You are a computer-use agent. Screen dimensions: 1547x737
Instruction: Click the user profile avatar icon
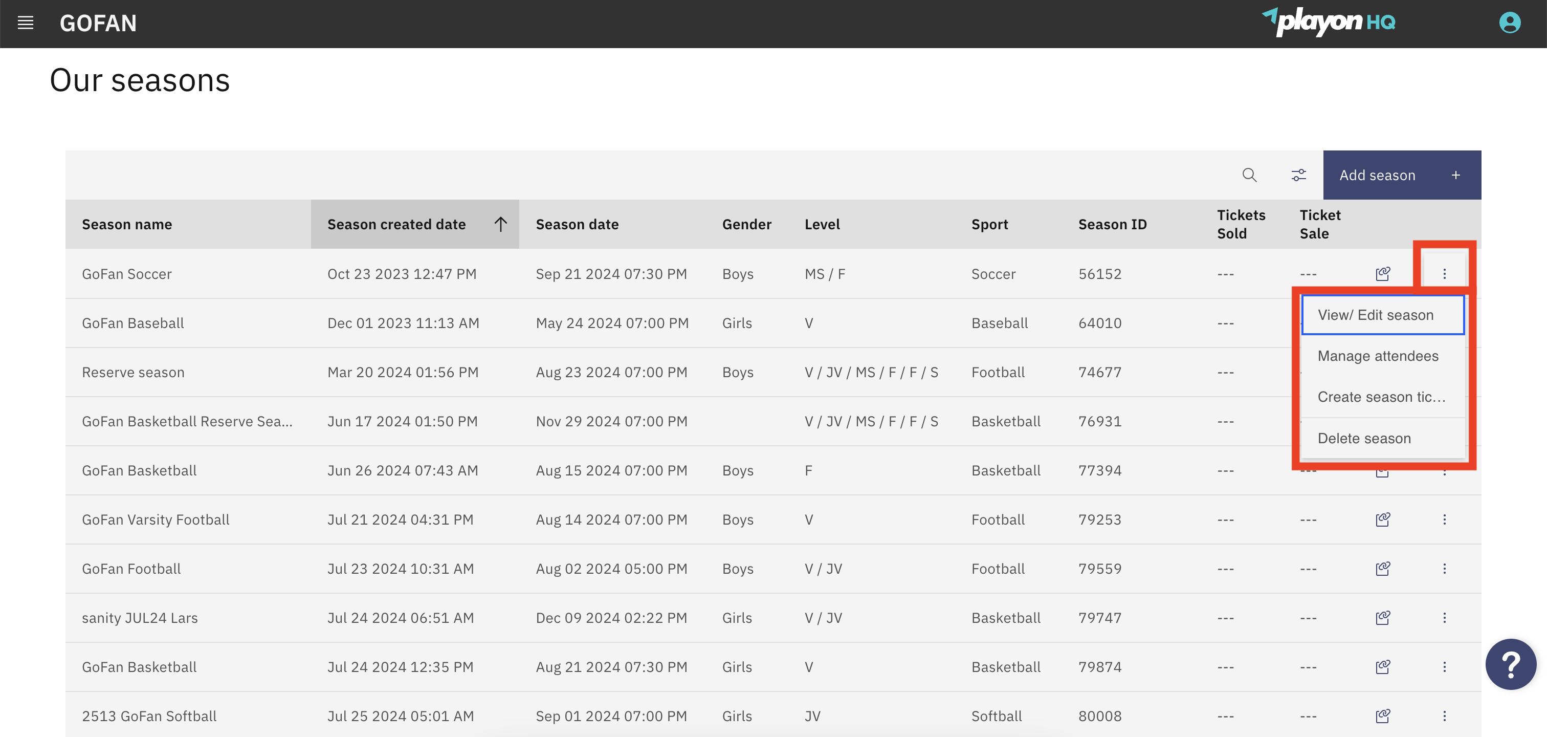click(x=1509, y=23)
